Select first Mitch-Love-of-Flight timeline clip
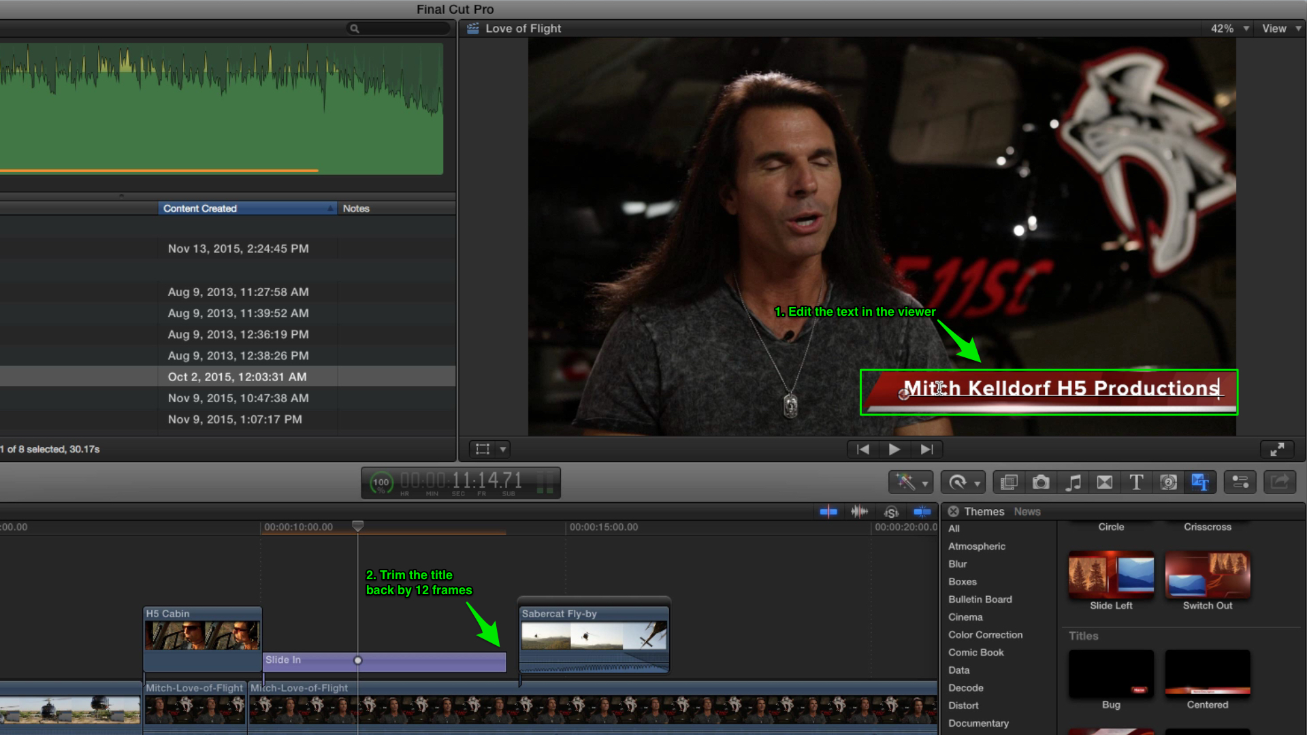The image size is (1307, 735). coord(195,708)
